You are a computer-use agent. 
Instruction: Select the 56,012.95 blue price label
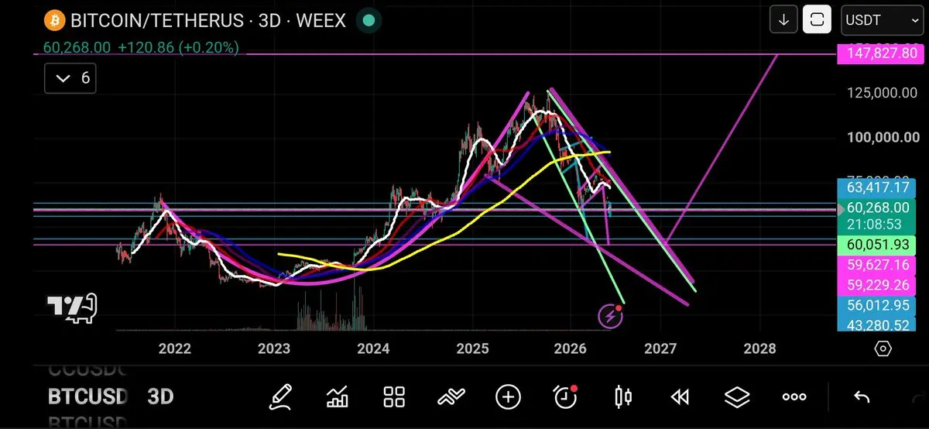[x=877, y=304]
